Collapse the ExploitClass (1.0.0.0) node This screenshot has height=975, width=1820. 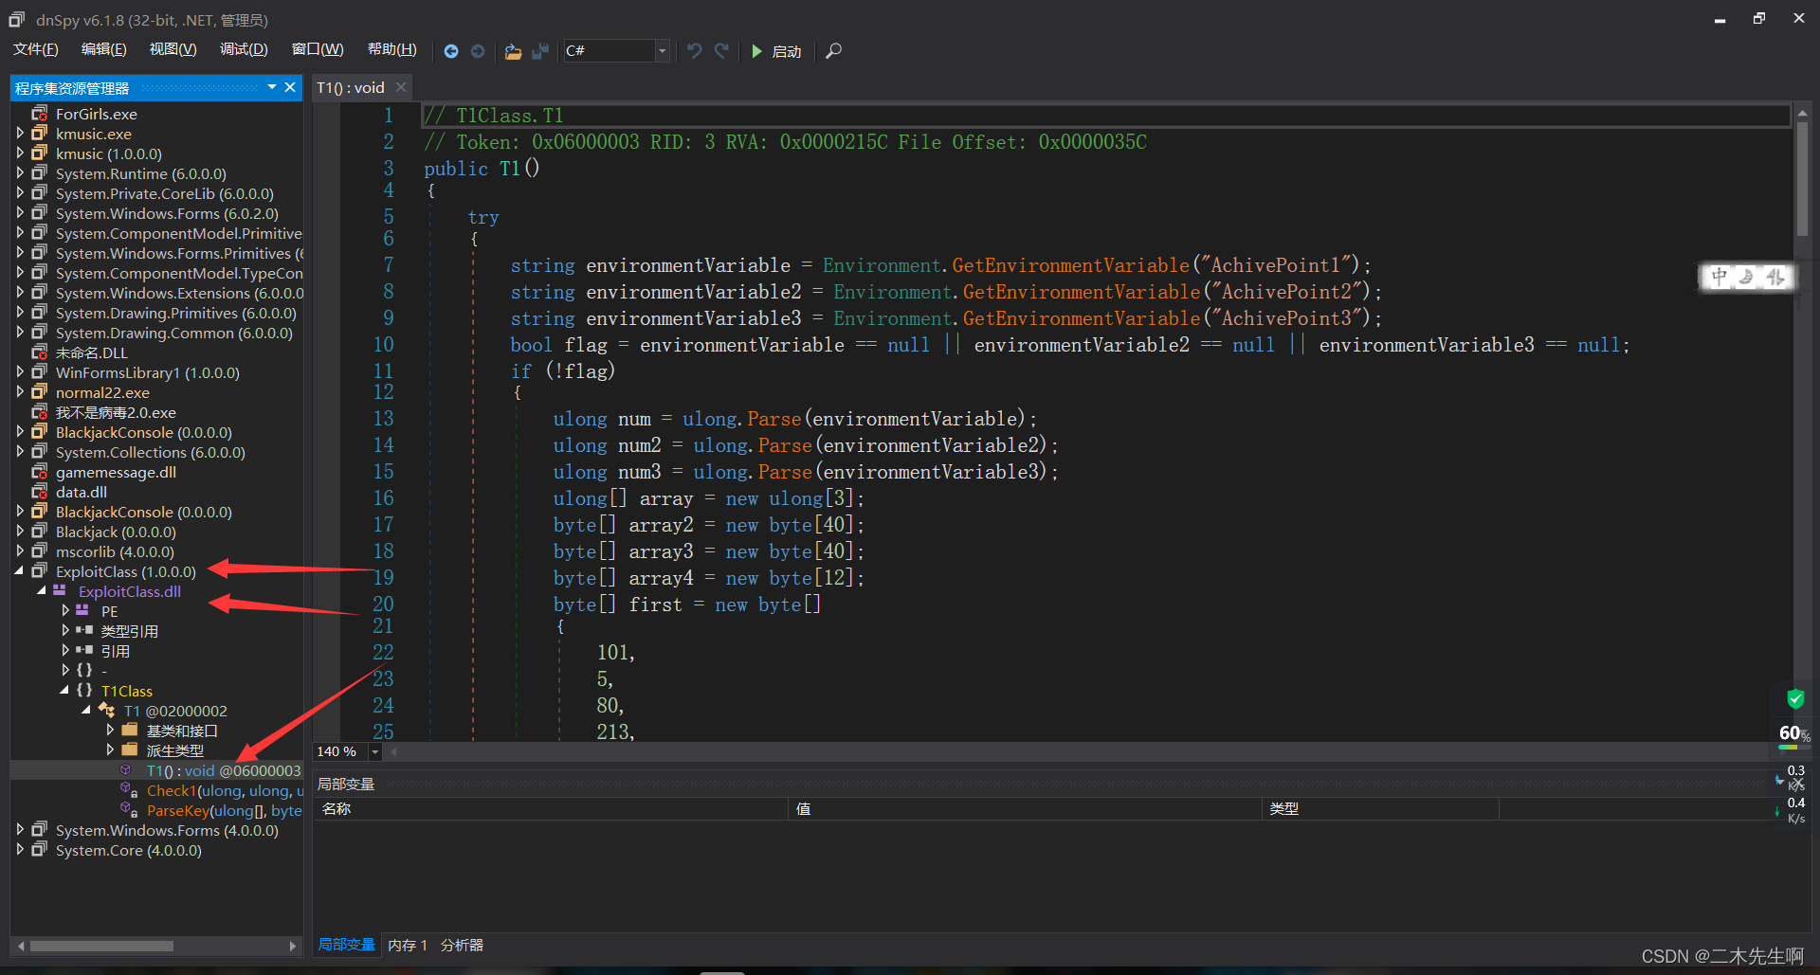[x=19, y=571]
